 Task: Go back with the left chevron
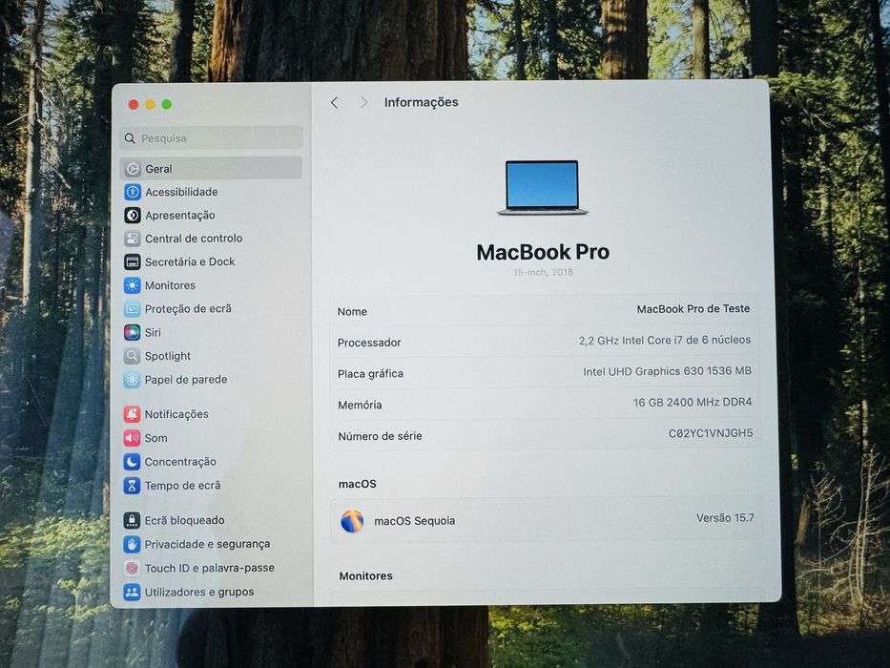click(334, 102)
